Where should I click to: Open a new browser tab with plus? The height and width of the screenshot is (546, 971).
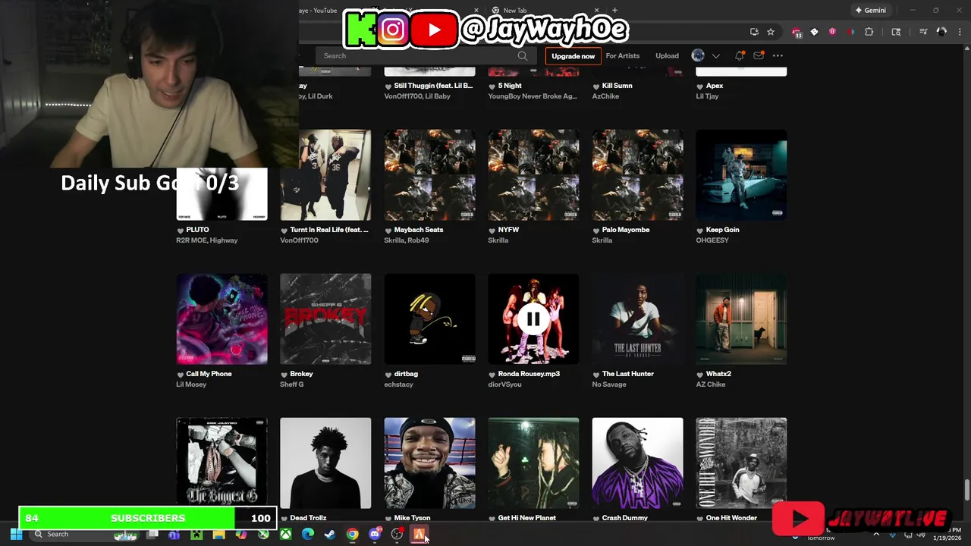pyautogui.click(x=614, y=10)
